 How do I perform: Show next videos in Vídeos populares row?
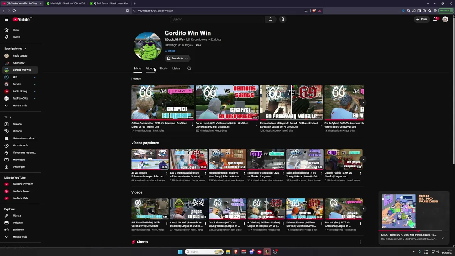pos(363,159)
